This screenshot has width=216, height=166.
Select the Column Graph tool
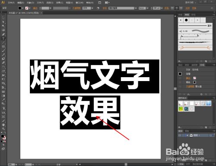coord(3,112)
